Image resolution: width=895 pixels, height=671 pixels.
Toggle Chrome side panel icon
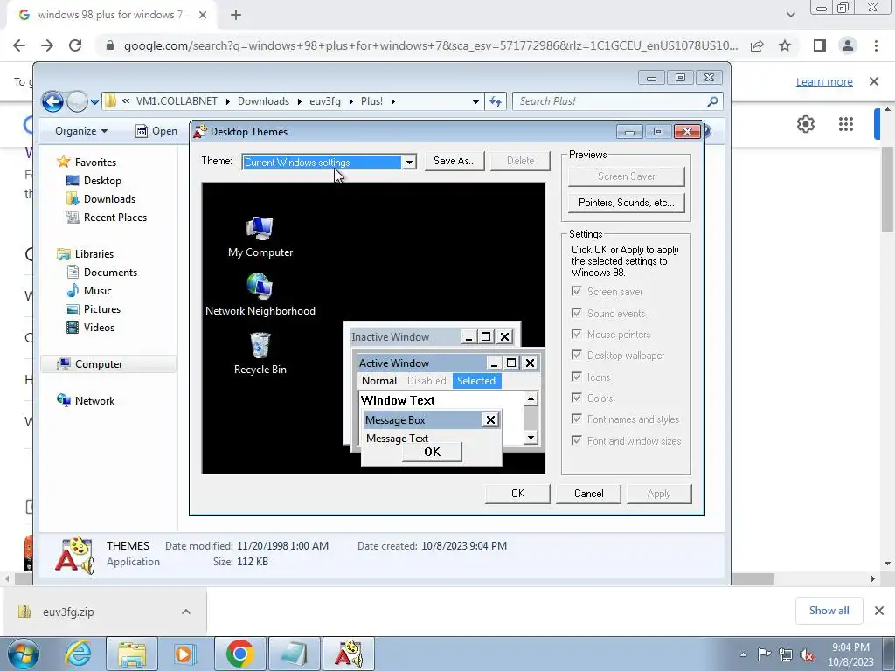820,45
